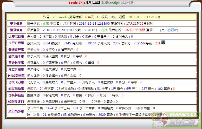The width and height of the screenshot is (202, 129).
Task: Open the 幽灵暗杀服 server section
Action: 16,56
